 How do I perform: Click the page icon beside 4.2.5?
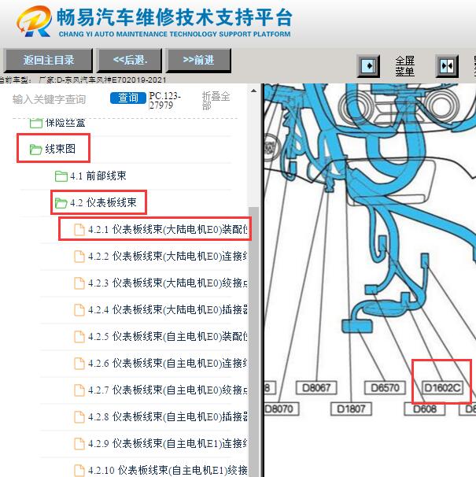(79, 337)
